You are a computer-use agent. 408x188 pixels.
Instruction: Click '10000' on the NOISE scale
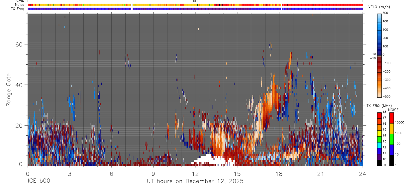[x=399, y=122]
